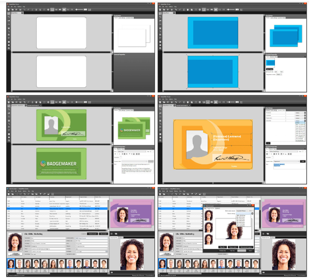
Task: Open font dropdown in orange-window properties panel
Action: click(284, 151)
